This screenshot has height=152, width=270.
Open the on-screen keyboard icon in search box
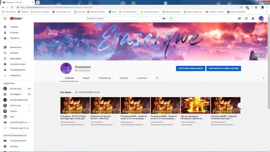164,19
